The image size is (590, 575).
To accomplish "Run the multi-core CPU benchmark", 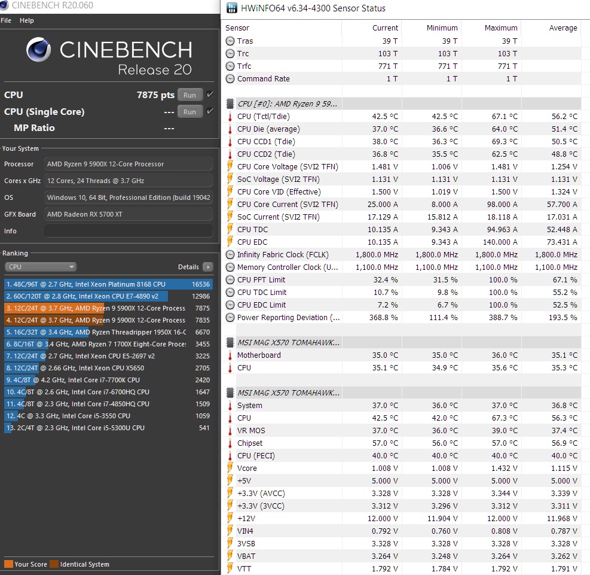I will (189, 95).
